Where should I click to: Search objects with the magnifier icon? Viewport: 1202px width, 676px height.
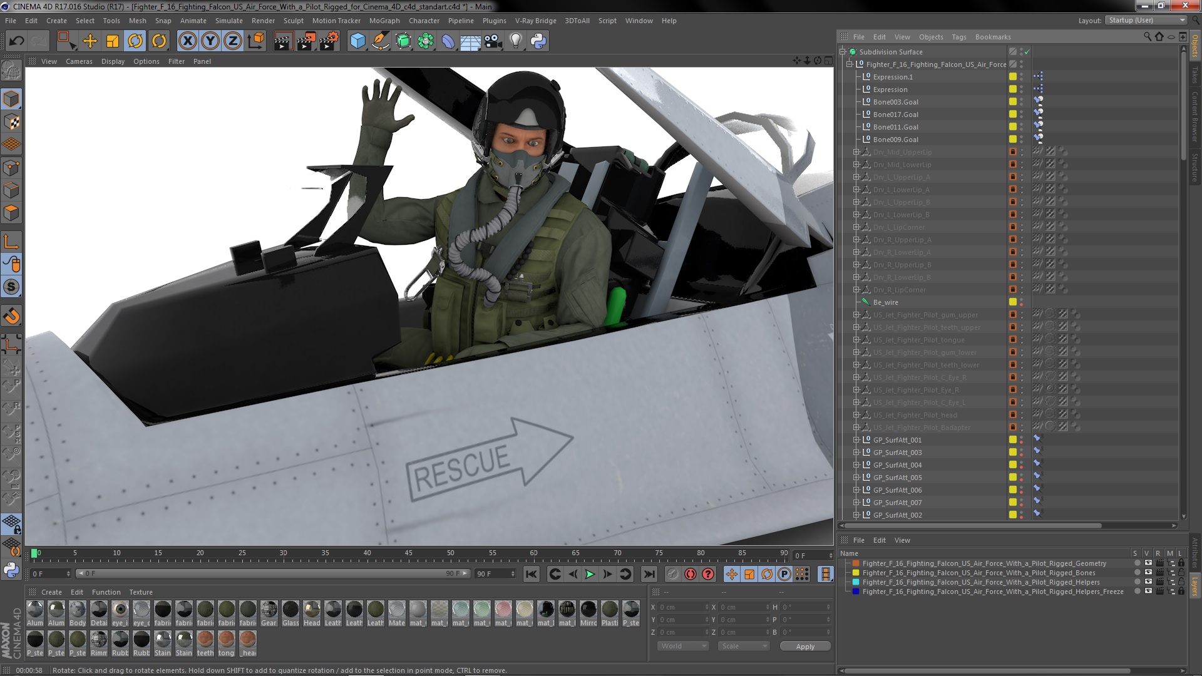(1147, 37)
